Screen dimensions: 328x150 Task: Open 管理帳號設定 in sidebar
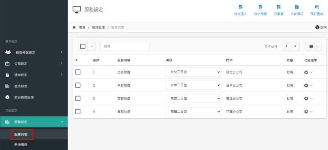pyautogui.click(x=34, y=52)
